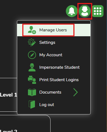Open the notifications bell icon
The height and width of the screenshot is (132, 107).
click(x=72, y=11)
